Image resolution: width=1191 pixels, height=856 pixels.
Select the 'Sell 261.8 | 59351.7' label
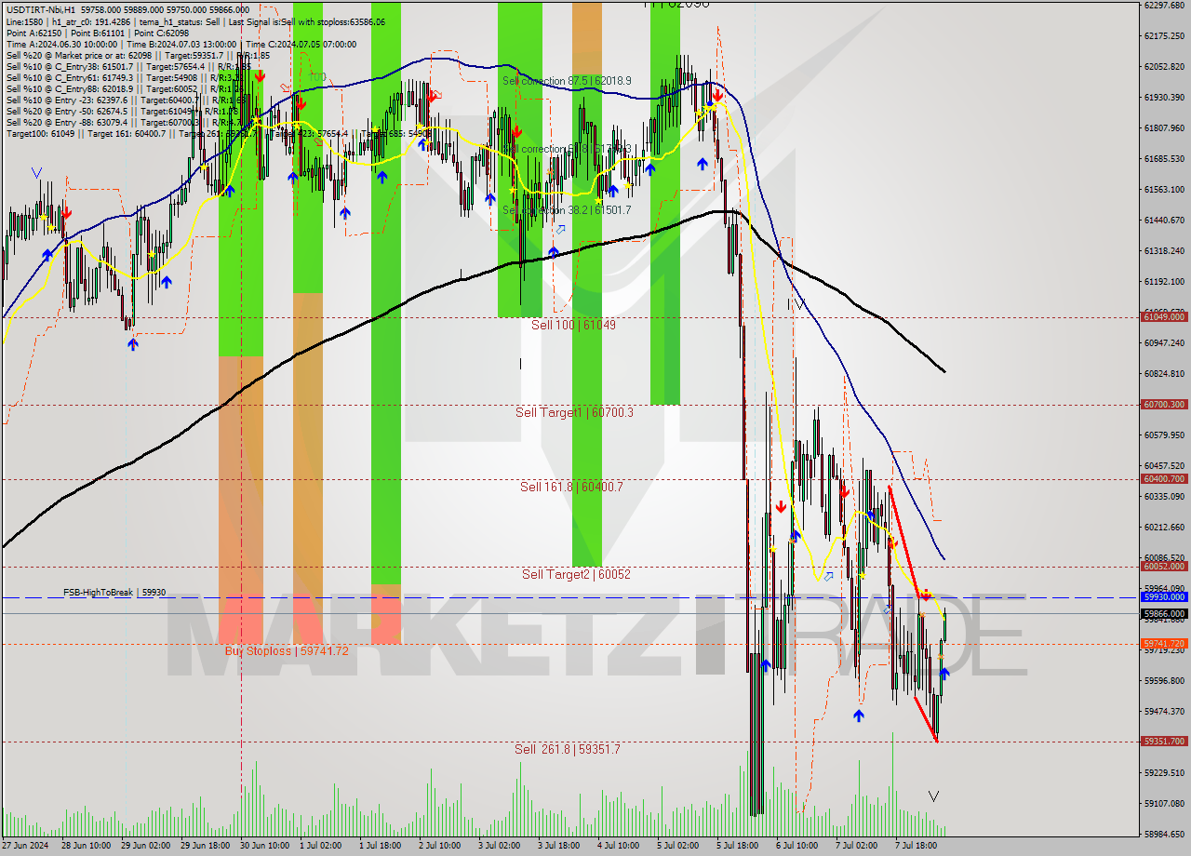pos(567,748)
